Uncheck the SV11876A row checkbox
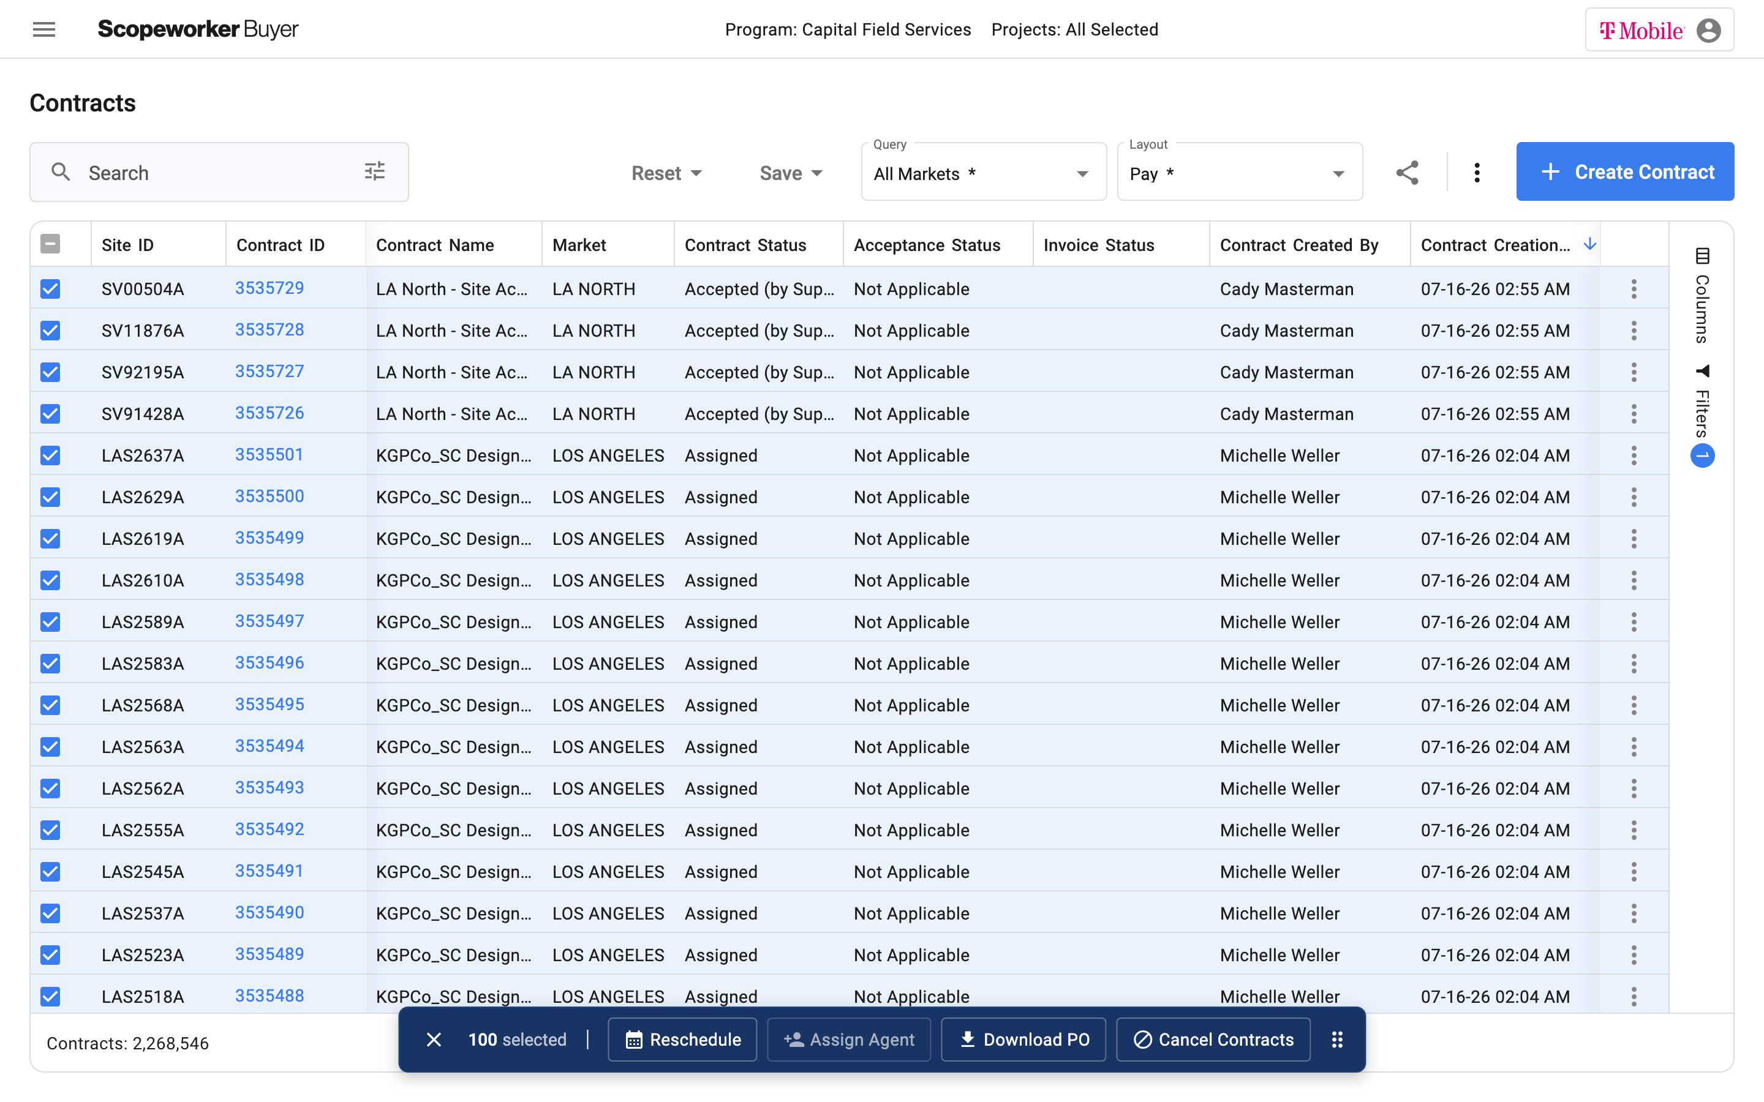Image resolution: width=1764 pixels, height=1102 pixels. (x=50, y=330)
